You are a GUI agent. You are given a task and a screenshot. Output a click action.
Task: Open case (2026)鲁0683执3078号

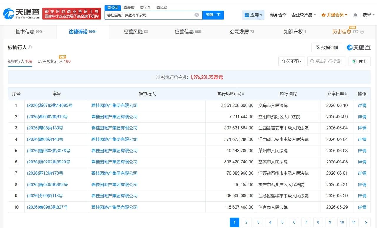[x=49, y=151]
